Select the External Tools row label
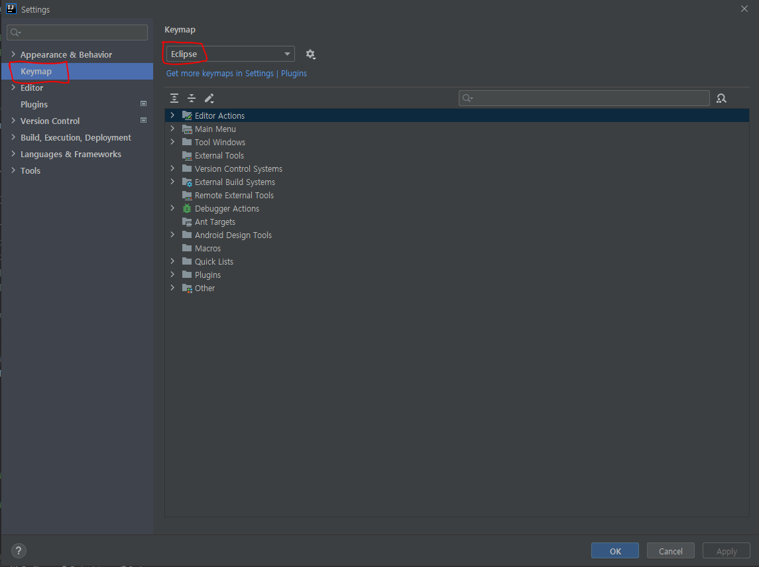The image size is (759, 567). click(x=219, y=155)
